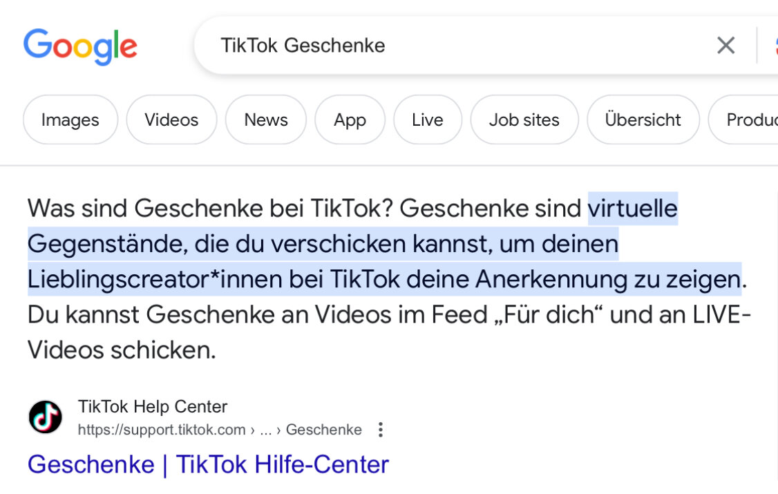Open the three-dot menu beside TikTok result
The width and height of the screenshot is (778, 494).
[x=380, y=430]
